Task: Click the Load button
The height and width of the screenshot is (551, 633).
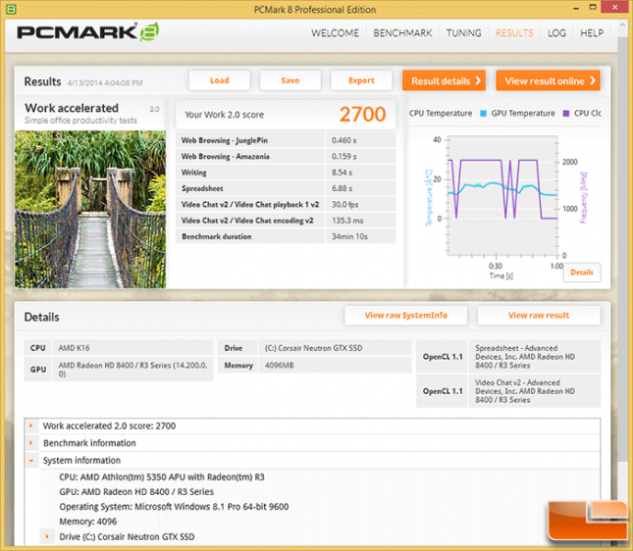Action: tap(219, 80)
